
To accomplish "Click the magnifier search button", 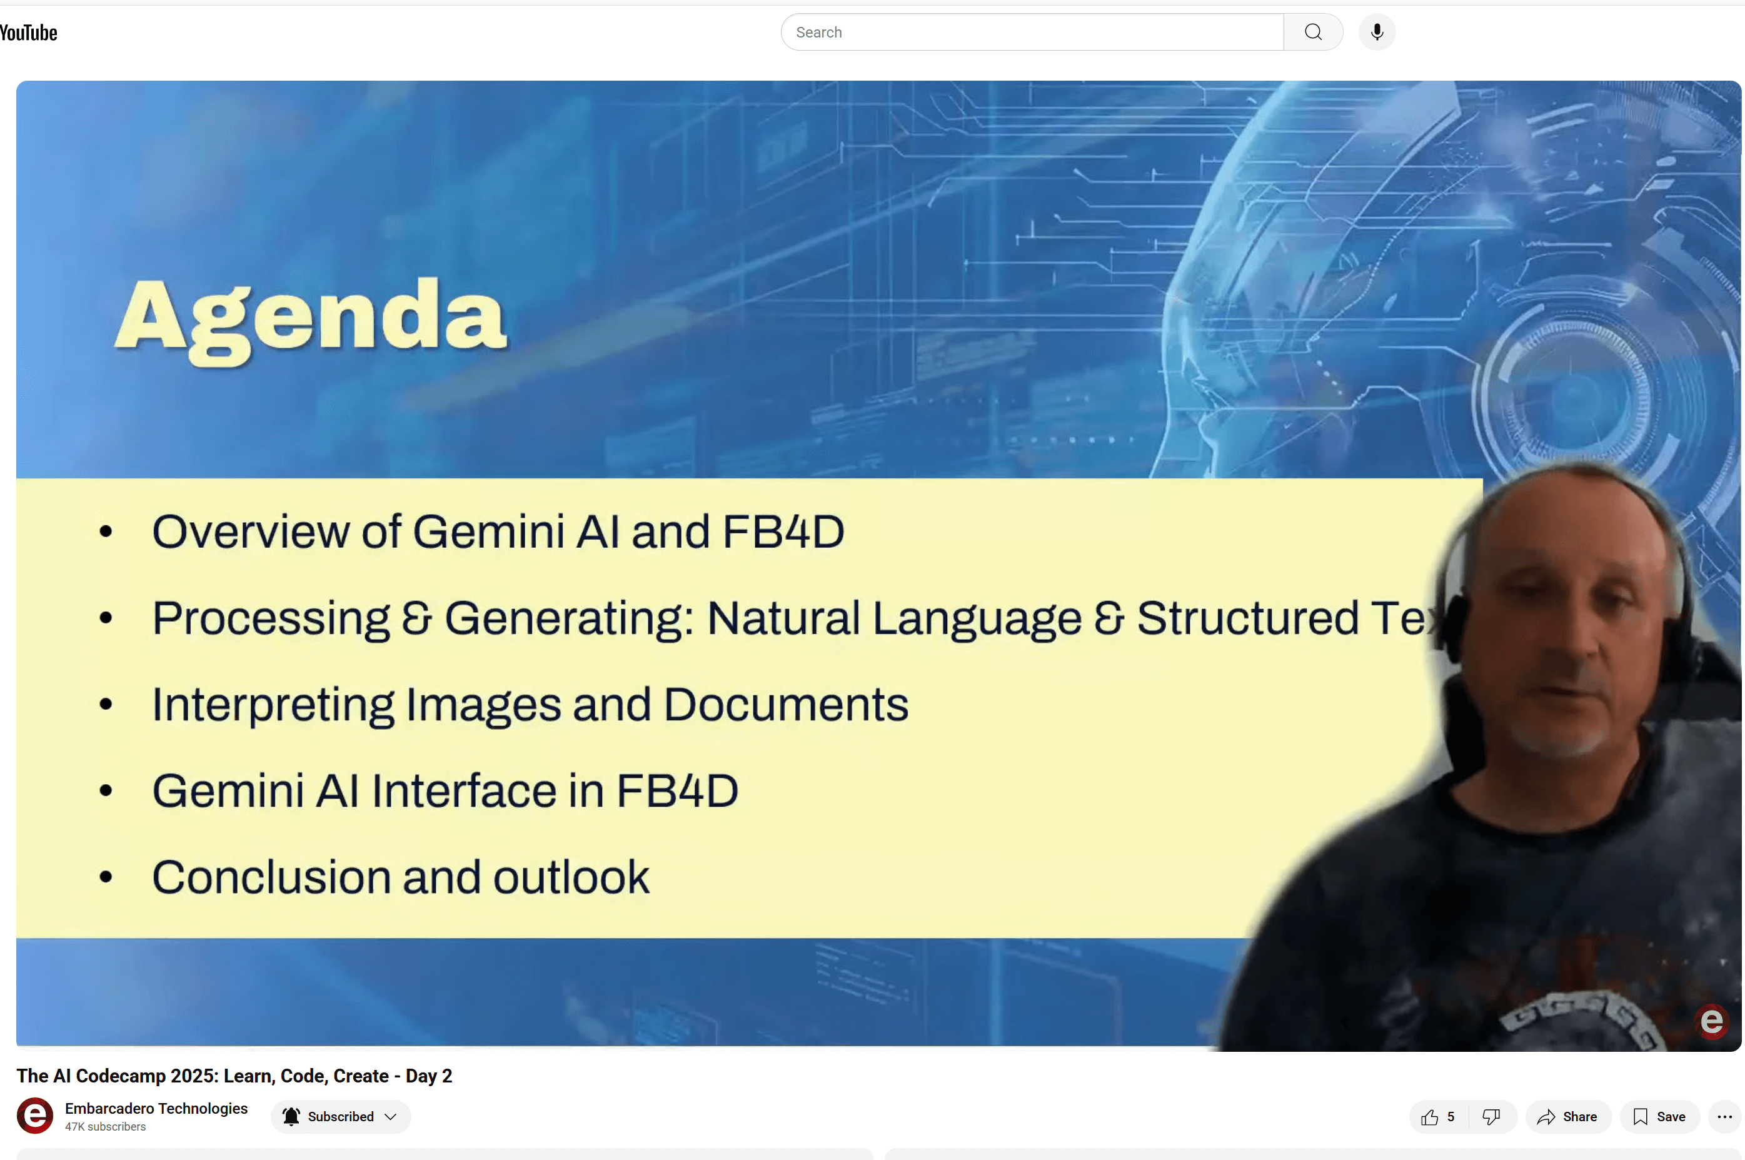I will click(1313, 33).
